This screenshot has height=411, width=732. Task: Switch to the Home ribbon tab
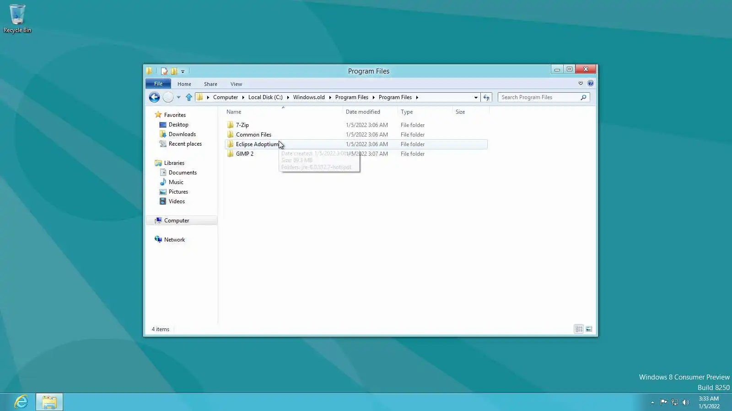coord(184,84)
